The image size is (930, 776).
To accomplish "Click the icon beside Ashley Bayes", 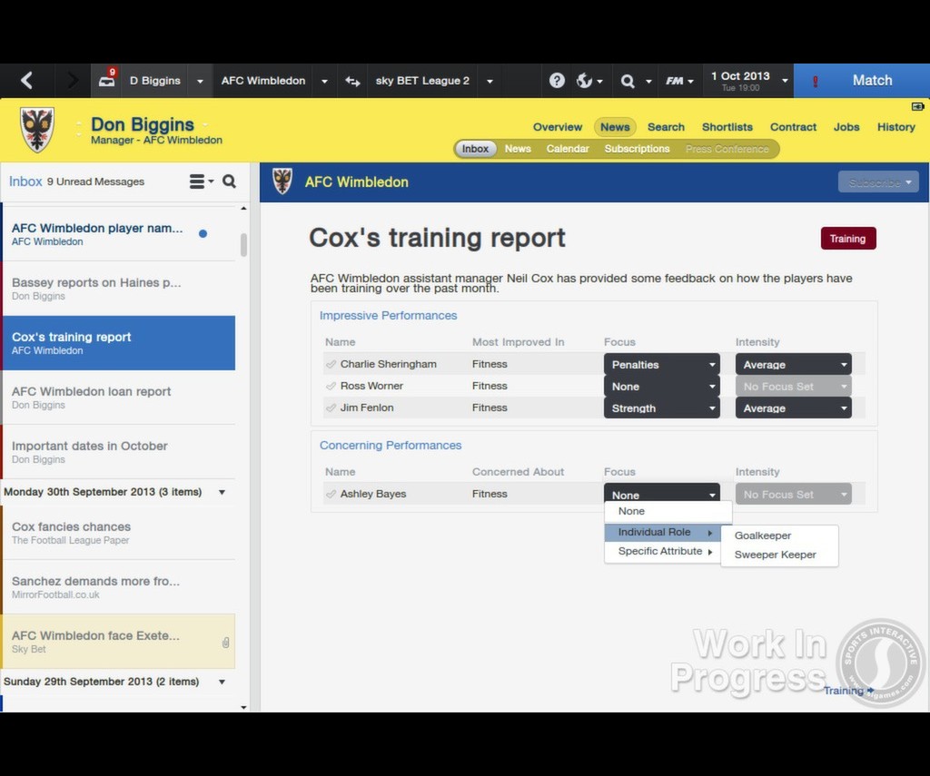I will point(331,494).
